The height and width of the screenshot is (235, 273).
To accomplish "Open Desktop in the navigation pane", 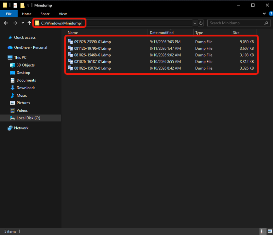I will click(23, 73).
